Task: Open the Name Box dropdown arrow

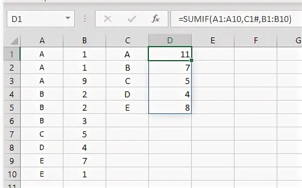Action: (67, 18)
